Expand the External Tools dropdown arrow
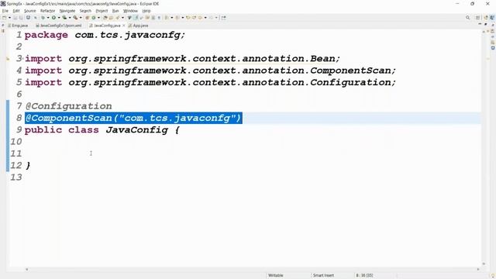496x279 pixels. [81, 18]
